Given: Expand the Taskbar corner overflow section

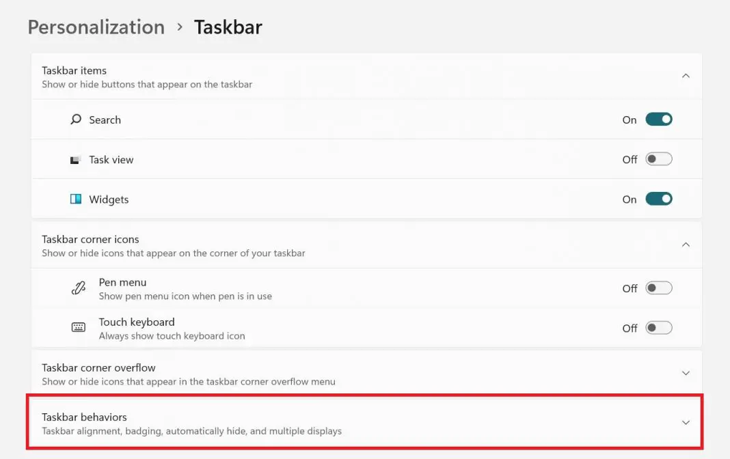Looking at the screenshot, I should (686, 373).
